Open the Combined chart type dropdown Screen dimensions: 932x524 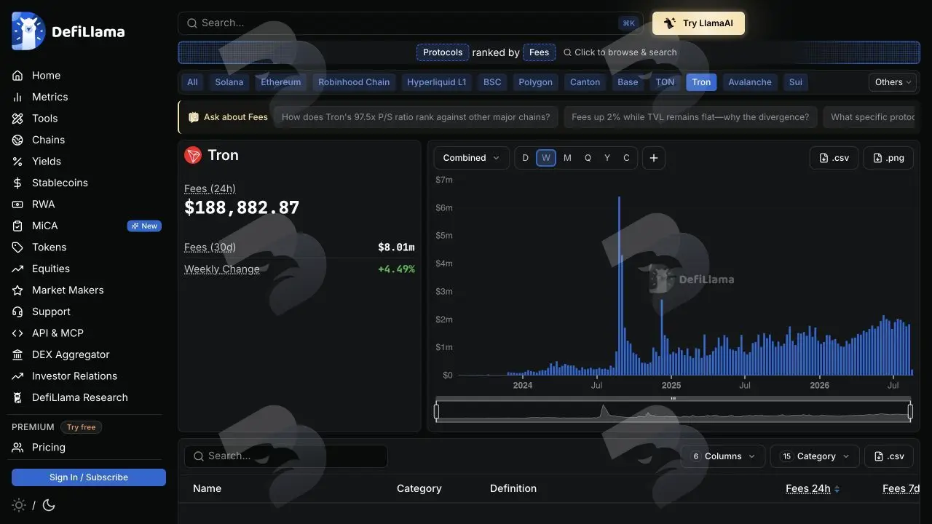(471, 158)
